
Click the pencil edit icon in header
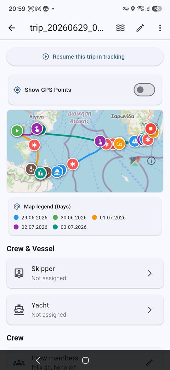[x=140, y=28]
